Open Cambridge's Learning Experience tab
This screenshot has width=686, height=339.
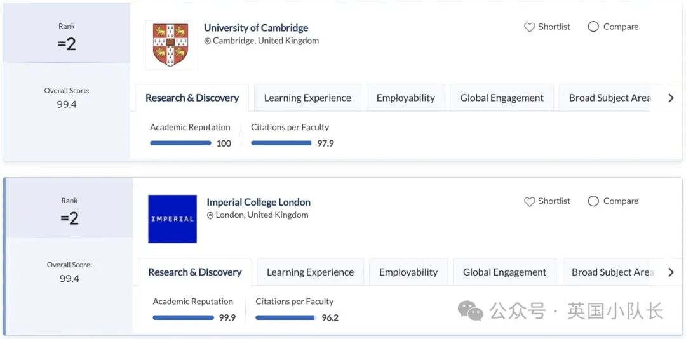[307, 98]
